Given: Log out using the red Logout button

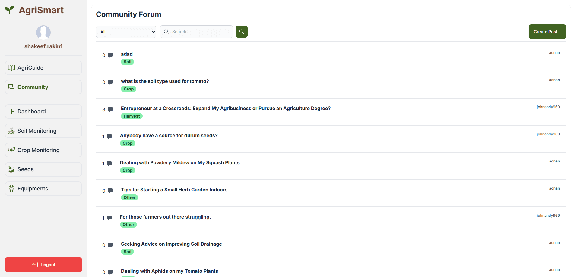Looking at the screenshot, I should click(43, 265).
